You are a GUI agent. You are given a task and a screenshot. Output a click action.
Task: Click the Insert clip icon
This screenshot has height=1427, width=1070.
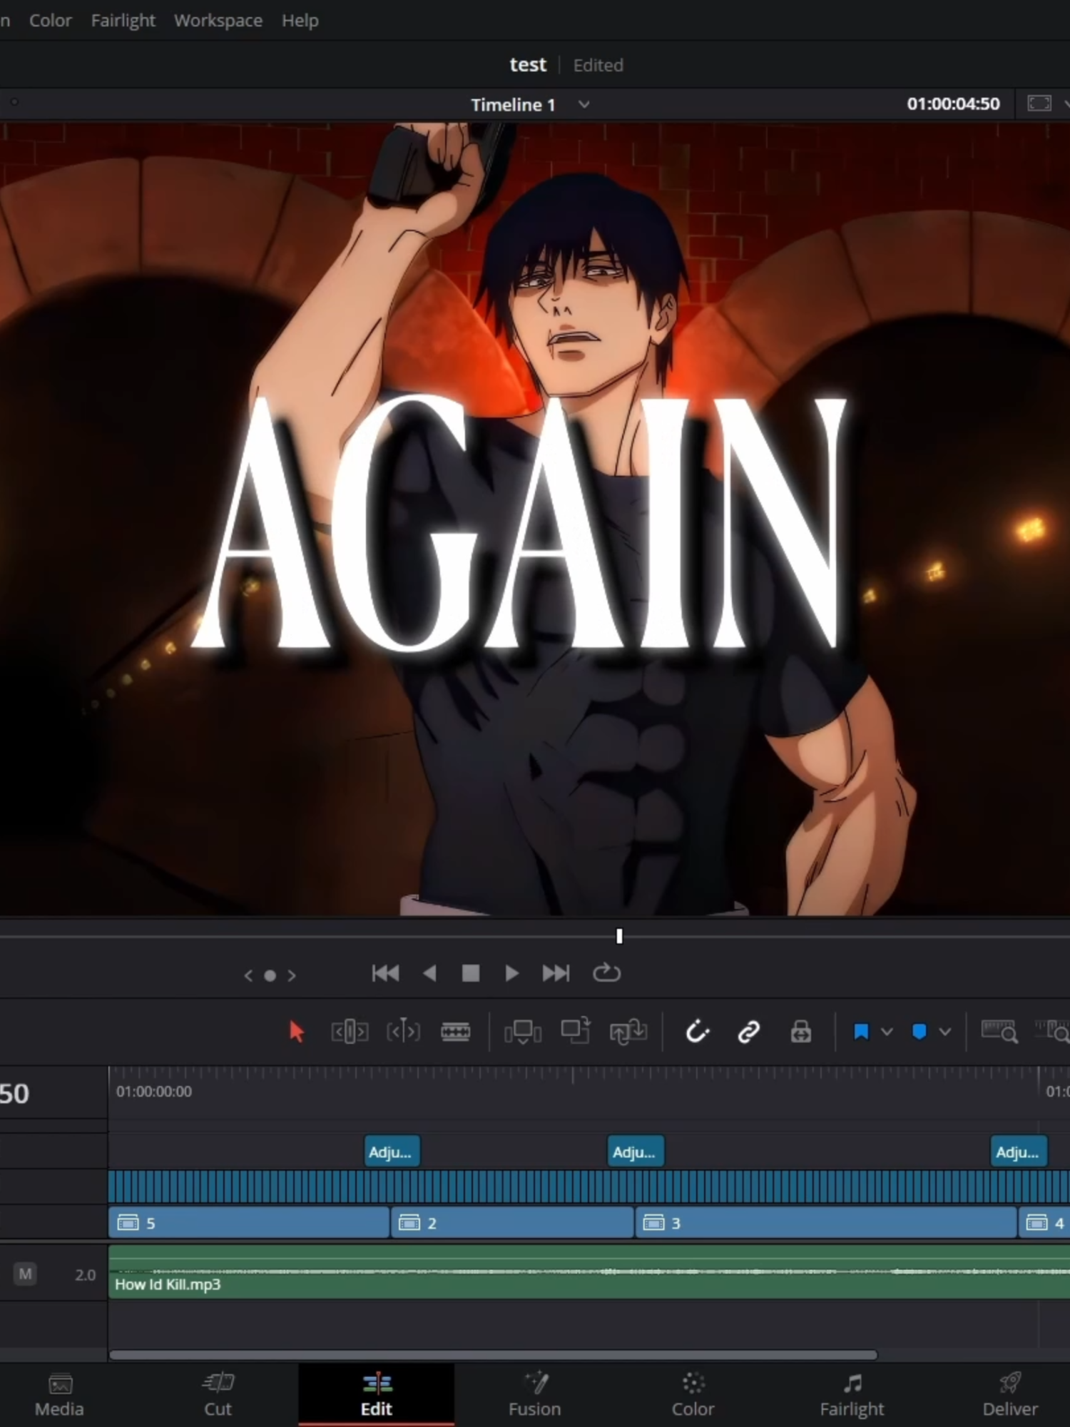click(523, 1032)
